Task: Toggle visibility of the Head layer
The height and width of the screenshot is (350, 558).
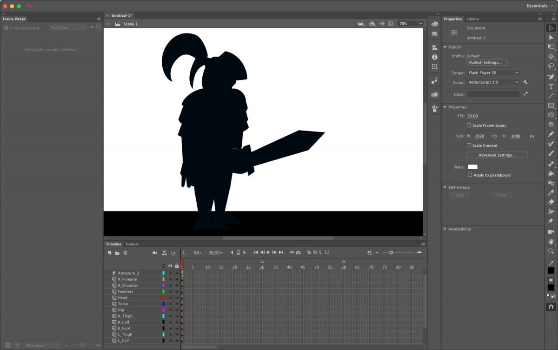Action: point(170,297)
